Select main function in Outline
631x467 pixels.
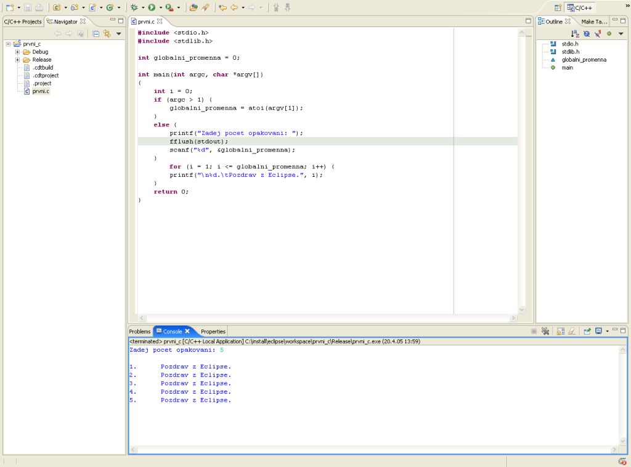tap(567, 68)
